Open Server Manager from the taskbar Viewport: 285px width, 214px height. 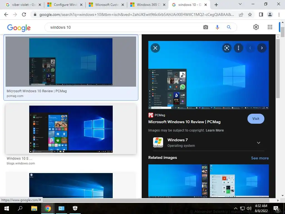coord(62,208)
